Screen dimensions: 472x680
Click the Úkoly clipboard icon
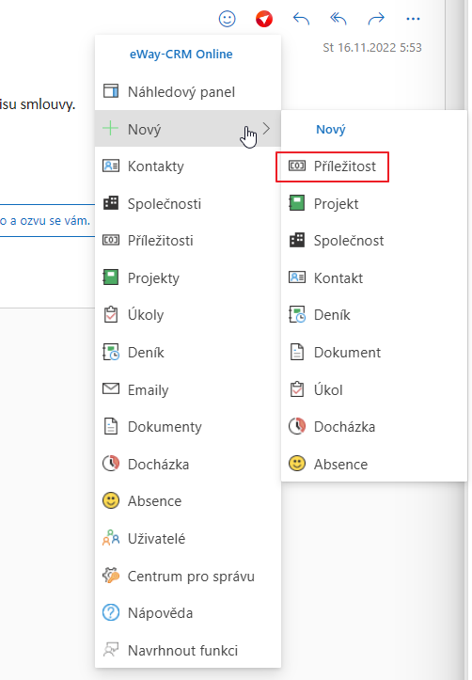click(111, 315)
